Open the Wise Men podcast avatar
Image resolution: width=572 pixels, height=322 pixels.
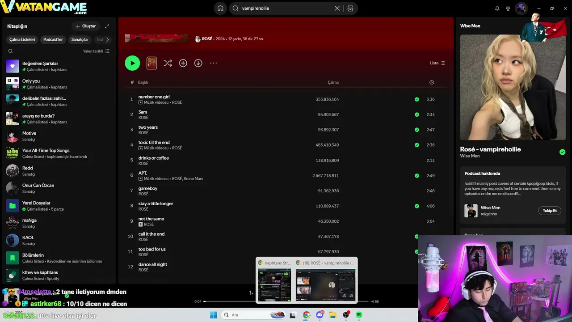tap(471, 211)
